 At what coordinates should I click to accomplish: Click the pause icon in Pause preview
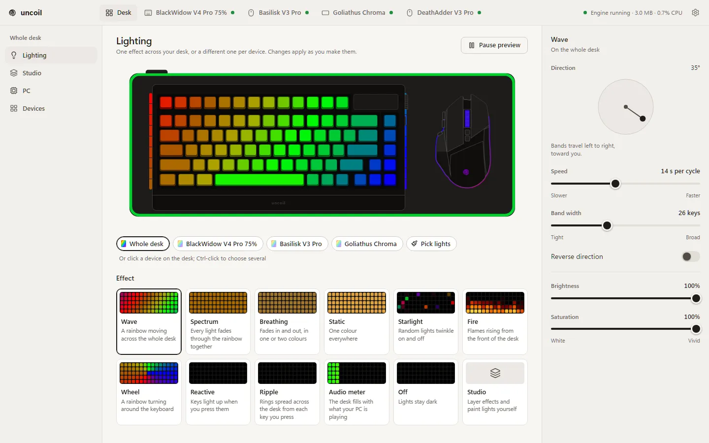tap(472, 45)
